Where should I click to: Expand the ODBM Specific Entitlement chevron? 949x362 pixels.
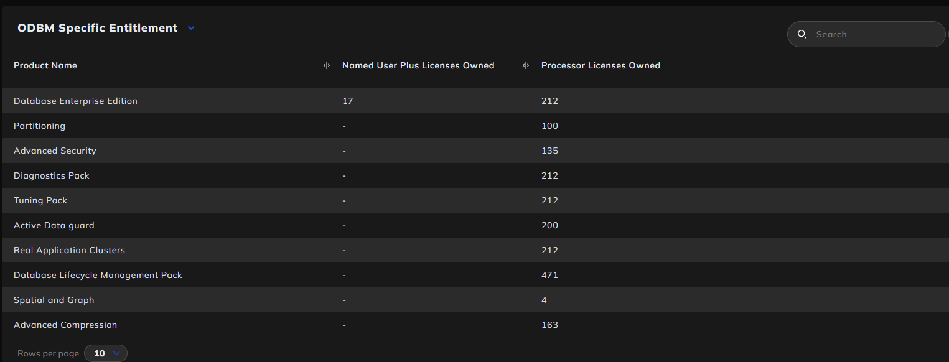(191, 28)
